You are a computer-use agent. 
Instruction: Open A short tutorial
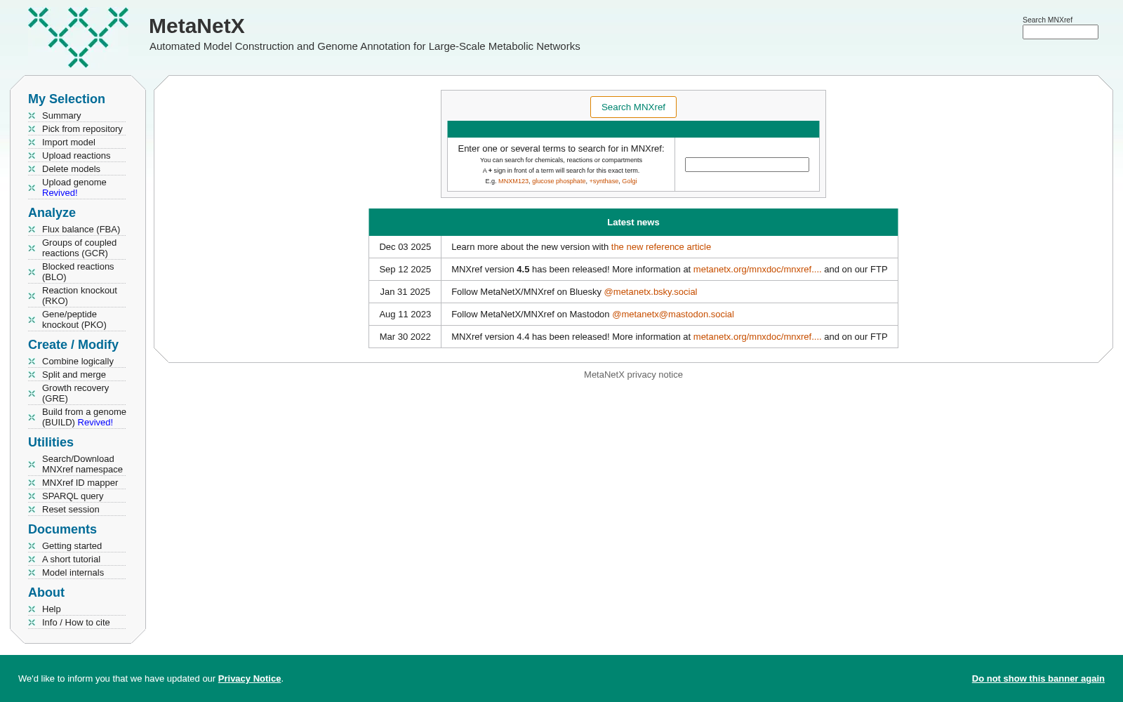pos(71,559)
